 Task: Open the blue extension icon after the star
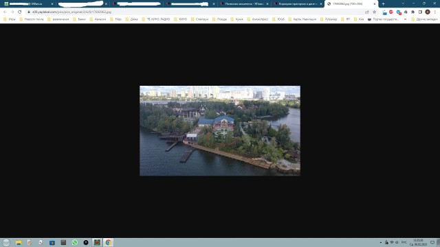coord(384,12)
